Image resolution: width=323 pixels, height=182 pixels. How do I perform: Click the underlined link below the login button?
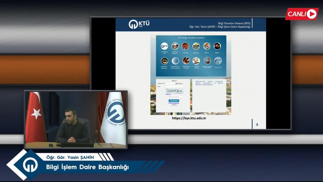pyautogui.click(x=174, y=103)
